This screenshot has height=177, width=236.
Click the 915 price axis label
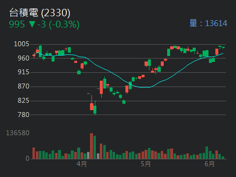[x=24, y=72]
